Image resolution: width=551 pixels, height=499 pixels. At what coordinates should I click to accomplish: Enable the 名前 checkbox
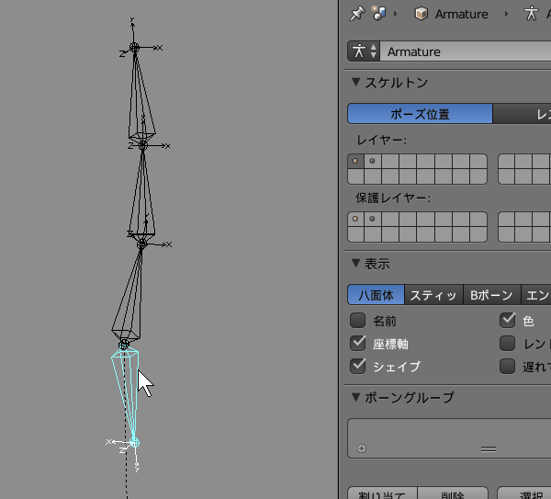[358, 321]
